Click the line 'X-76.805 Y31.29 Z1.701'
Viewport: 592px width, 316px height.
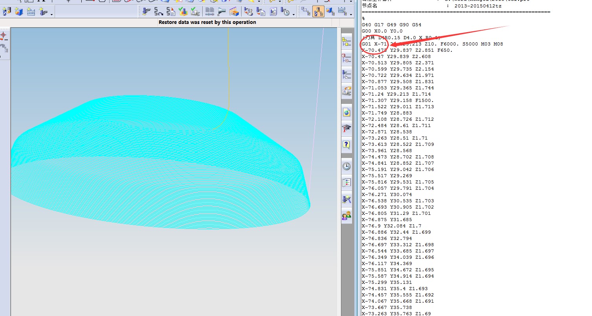click(396, 213)
